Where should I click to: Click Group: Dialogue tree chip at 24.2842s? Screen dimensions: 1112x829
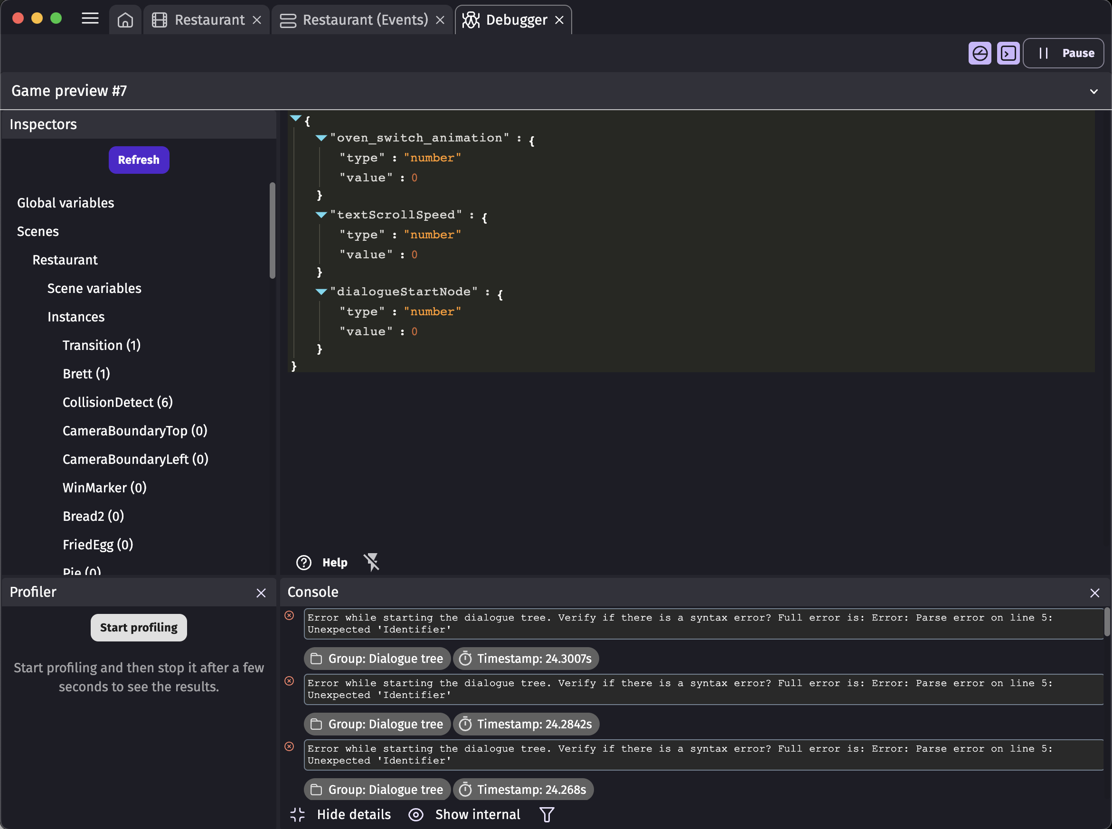(377, 724)
